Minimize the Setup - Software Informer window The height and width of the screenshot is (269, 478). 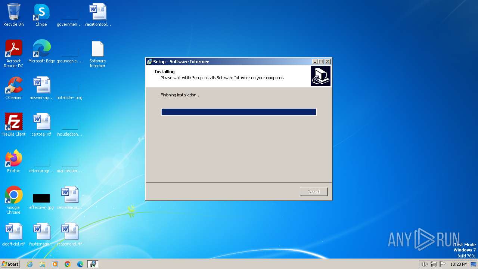315,62
